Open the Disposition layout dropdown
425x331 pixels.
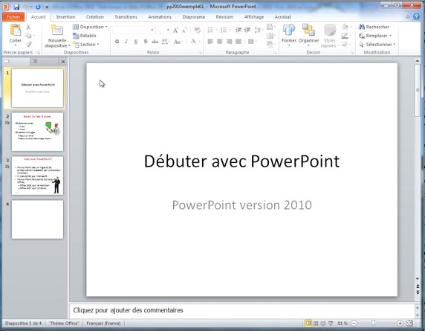pos(90,27)
